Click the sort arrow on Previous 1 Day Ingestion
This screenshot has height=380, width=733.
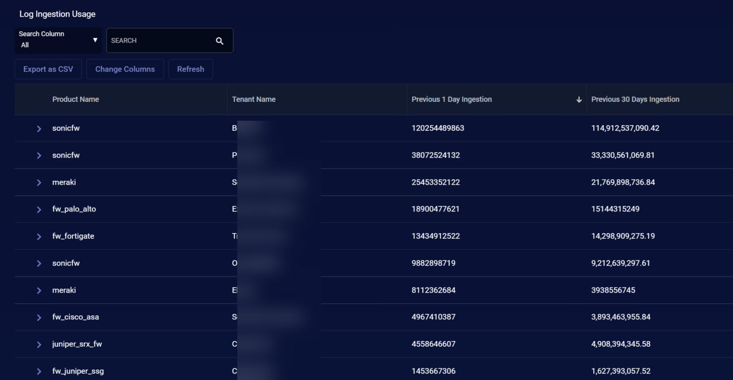[x=579, y=100]
